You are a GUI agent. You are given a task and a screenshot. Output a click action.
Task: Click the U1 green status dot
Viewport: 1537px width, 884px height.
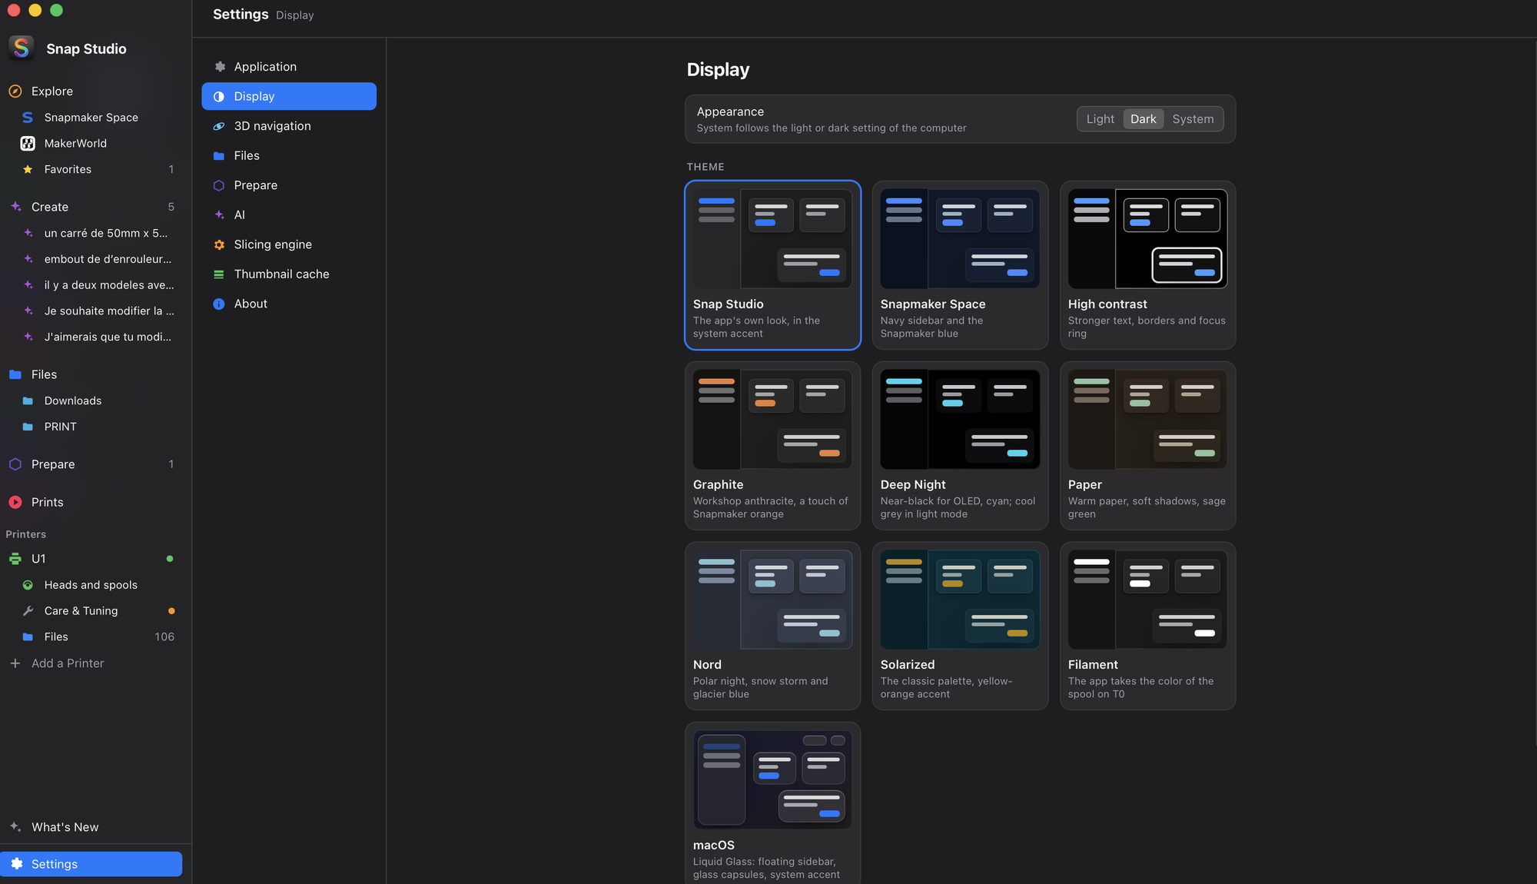[170, 559]
